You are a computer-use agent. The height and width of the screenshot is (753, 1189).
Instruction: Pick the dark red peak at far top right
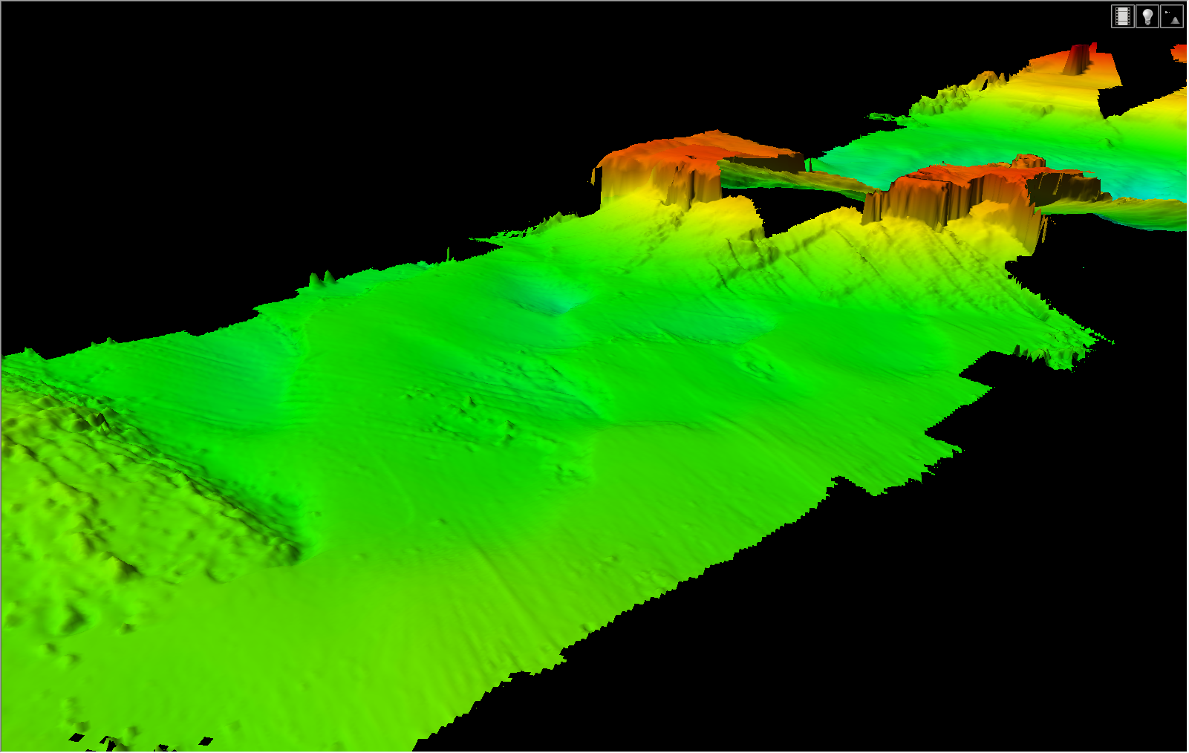(x=1078, y=59)
